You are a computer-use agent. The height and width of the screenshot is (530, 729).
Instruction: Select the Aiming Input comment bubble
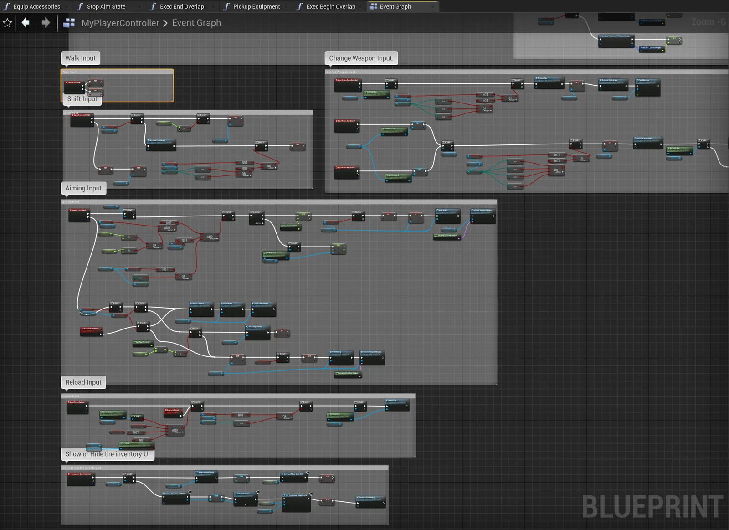(x=83, y=188)
